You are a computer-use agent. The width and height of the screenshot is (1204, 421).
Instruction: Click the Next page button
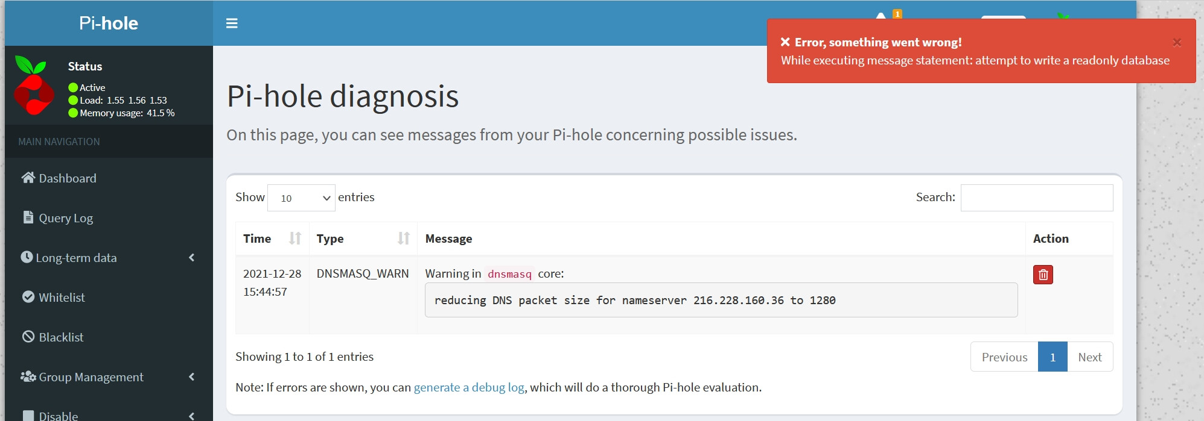tap(1090, 357)
